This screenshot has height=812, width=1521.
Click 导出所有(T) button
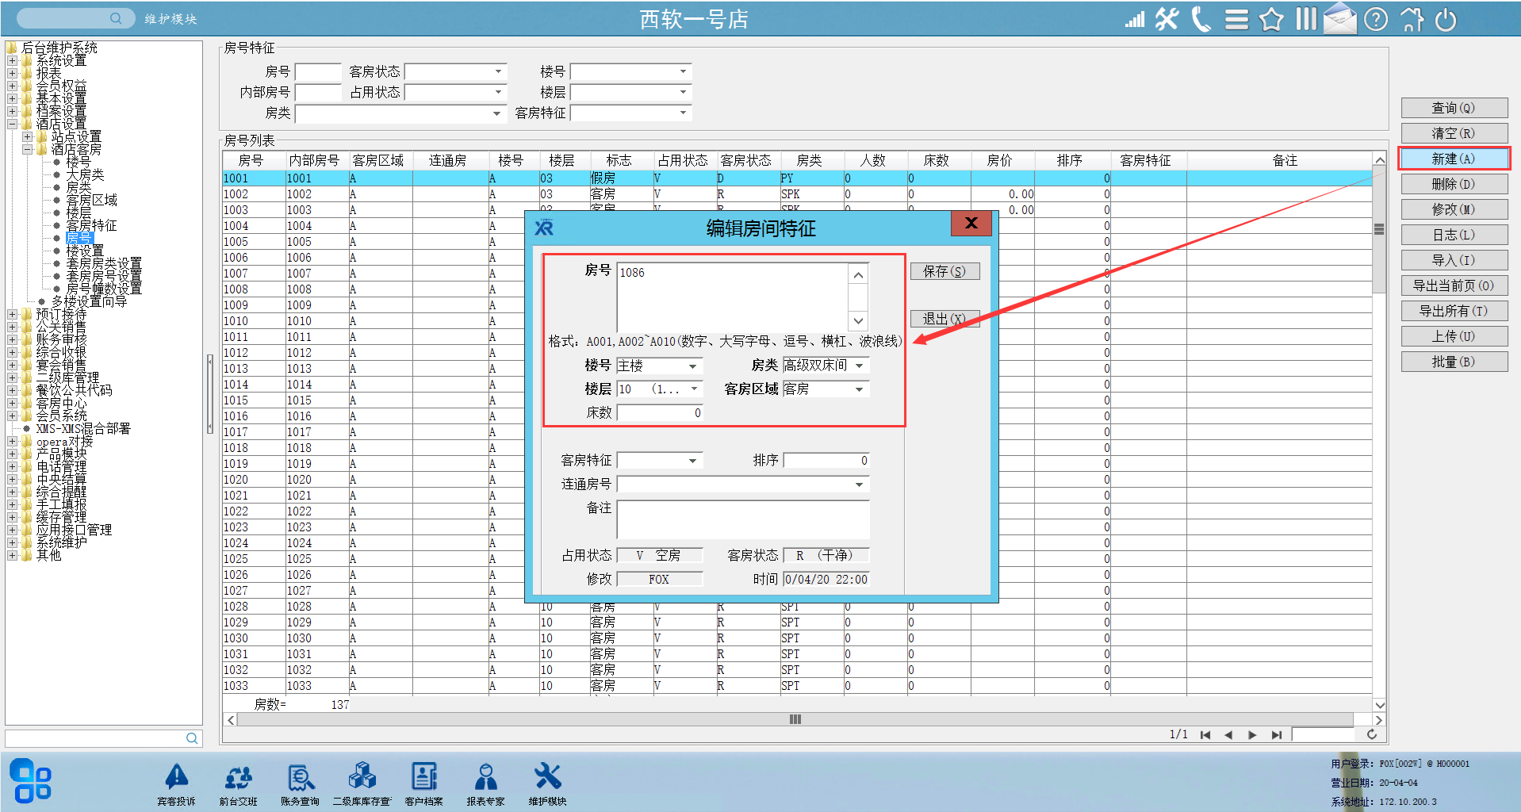[x=1454, y=311]
